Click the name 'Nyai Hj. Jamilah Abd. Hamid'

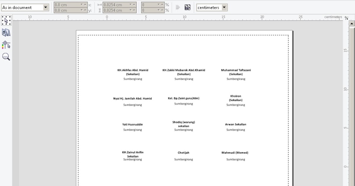click(x=133, y=99)
